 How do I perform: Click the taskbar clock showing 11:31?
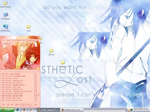141,109
